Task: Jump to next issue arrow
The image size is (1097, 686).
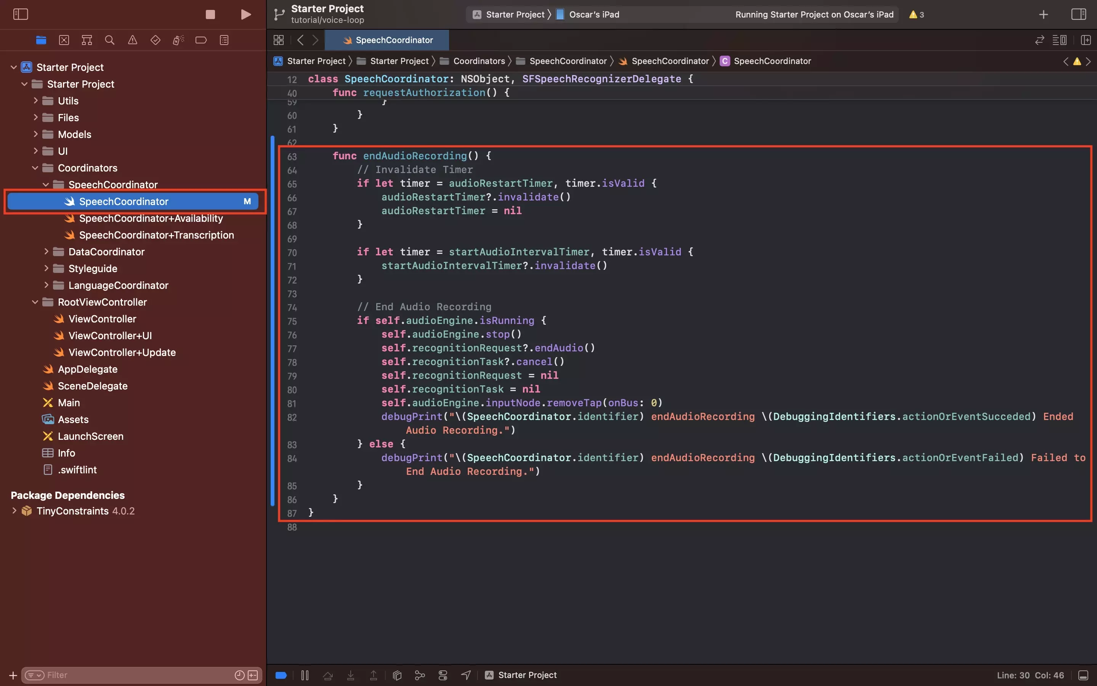Action: click(1088, 61)
